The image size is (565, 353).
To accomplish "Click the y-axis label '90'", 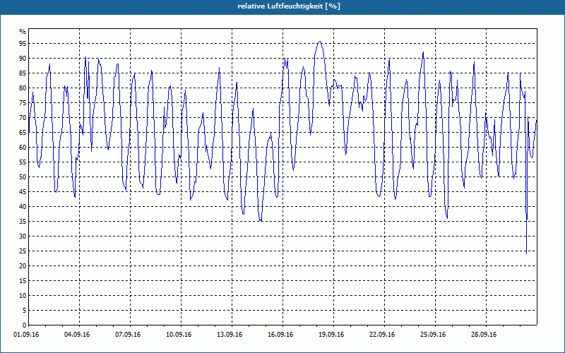I will tap(23, 59).
